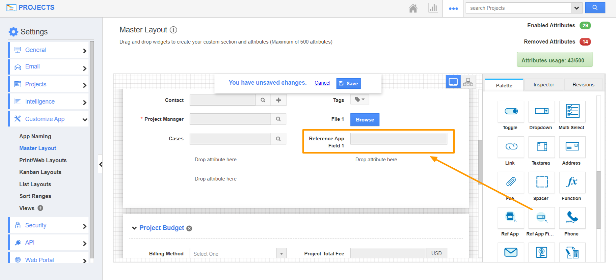Go to the Home icon
Viewport: 616px width, 280px height.
pos(413,8)
